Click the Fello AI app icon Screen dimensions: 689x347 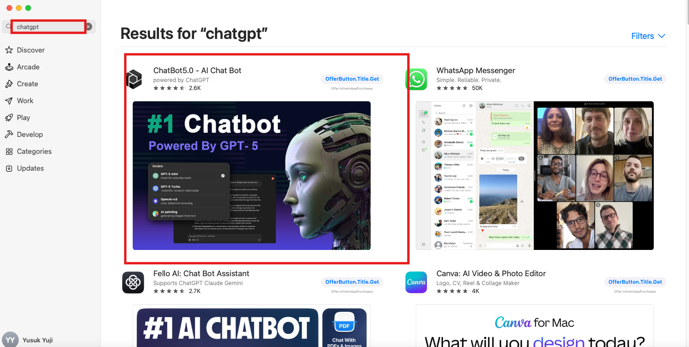133,282
